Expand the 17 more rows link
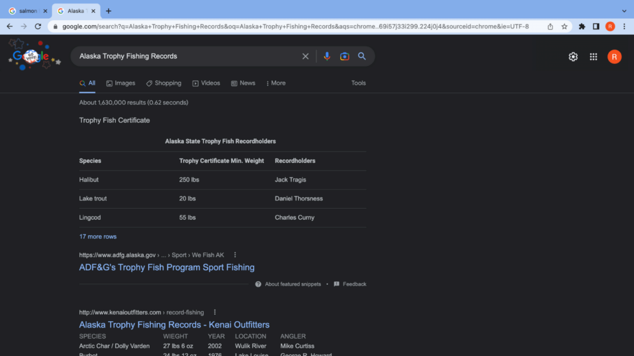Viewport: 634px width, 356px height. coord(98,236)
